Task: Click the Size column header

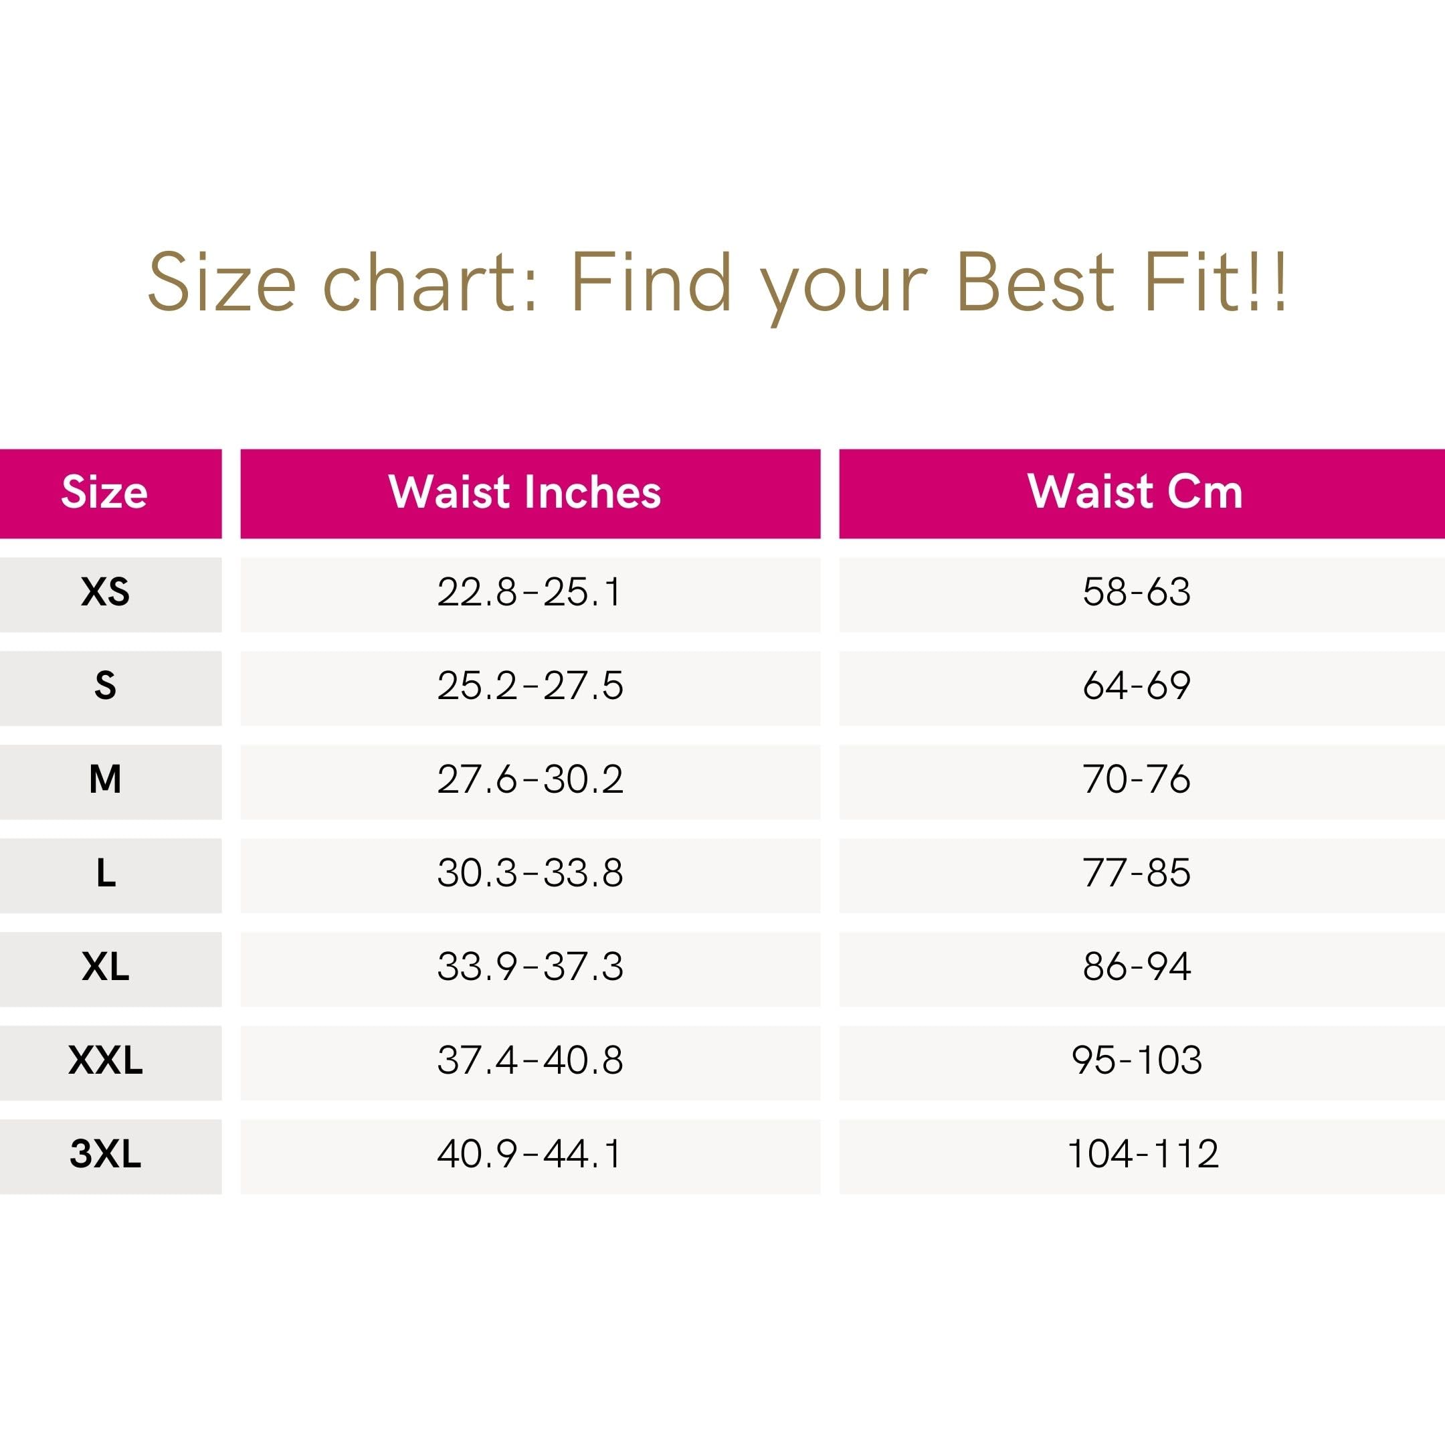Action: click(105, 492)
